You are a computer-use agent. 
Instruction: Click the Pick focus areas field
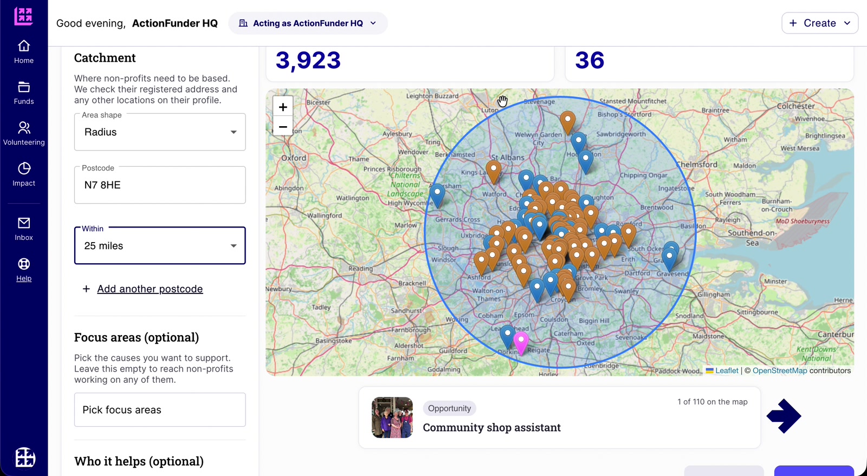[x=160, y=410]
